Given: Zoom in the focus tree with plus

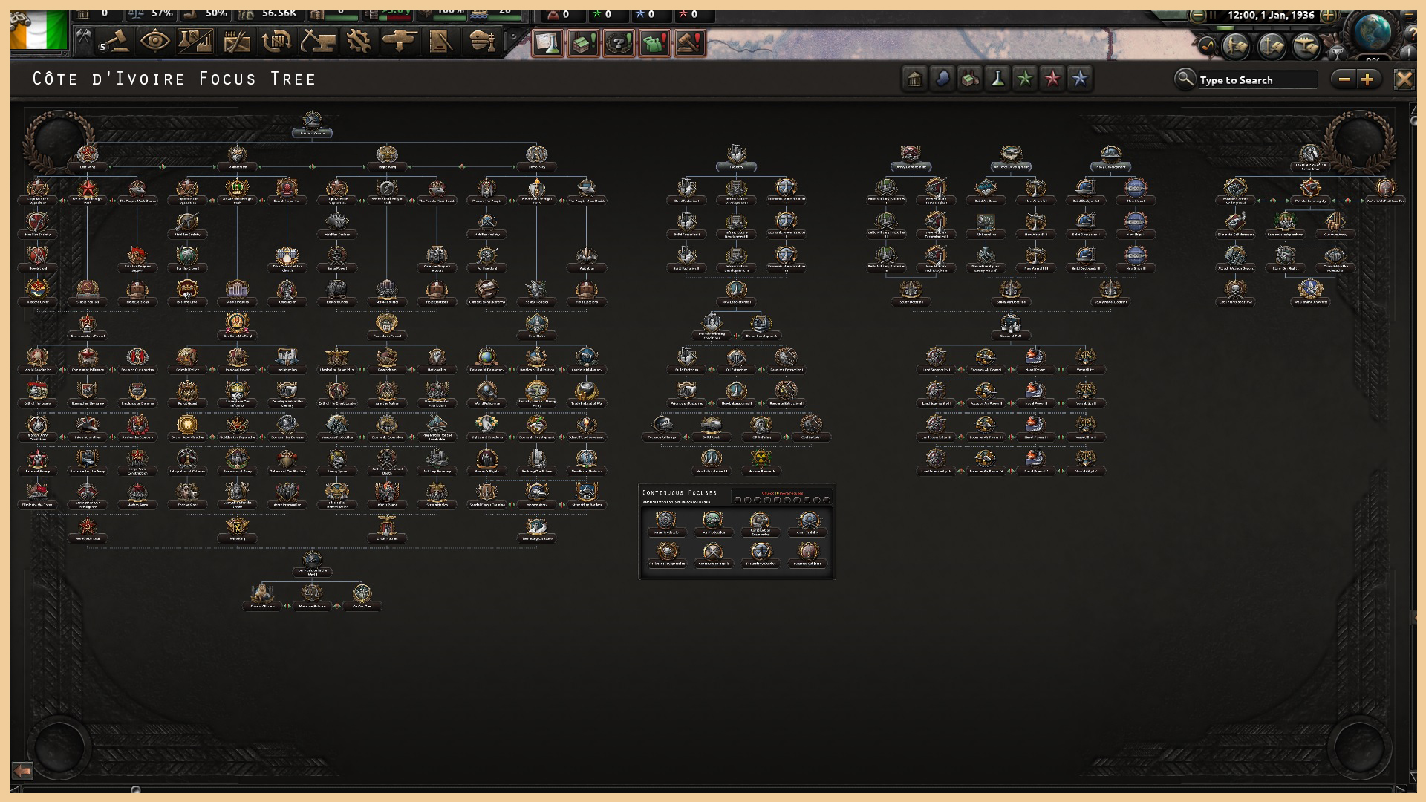Looking at the screenshot, I should [1367, 79].
